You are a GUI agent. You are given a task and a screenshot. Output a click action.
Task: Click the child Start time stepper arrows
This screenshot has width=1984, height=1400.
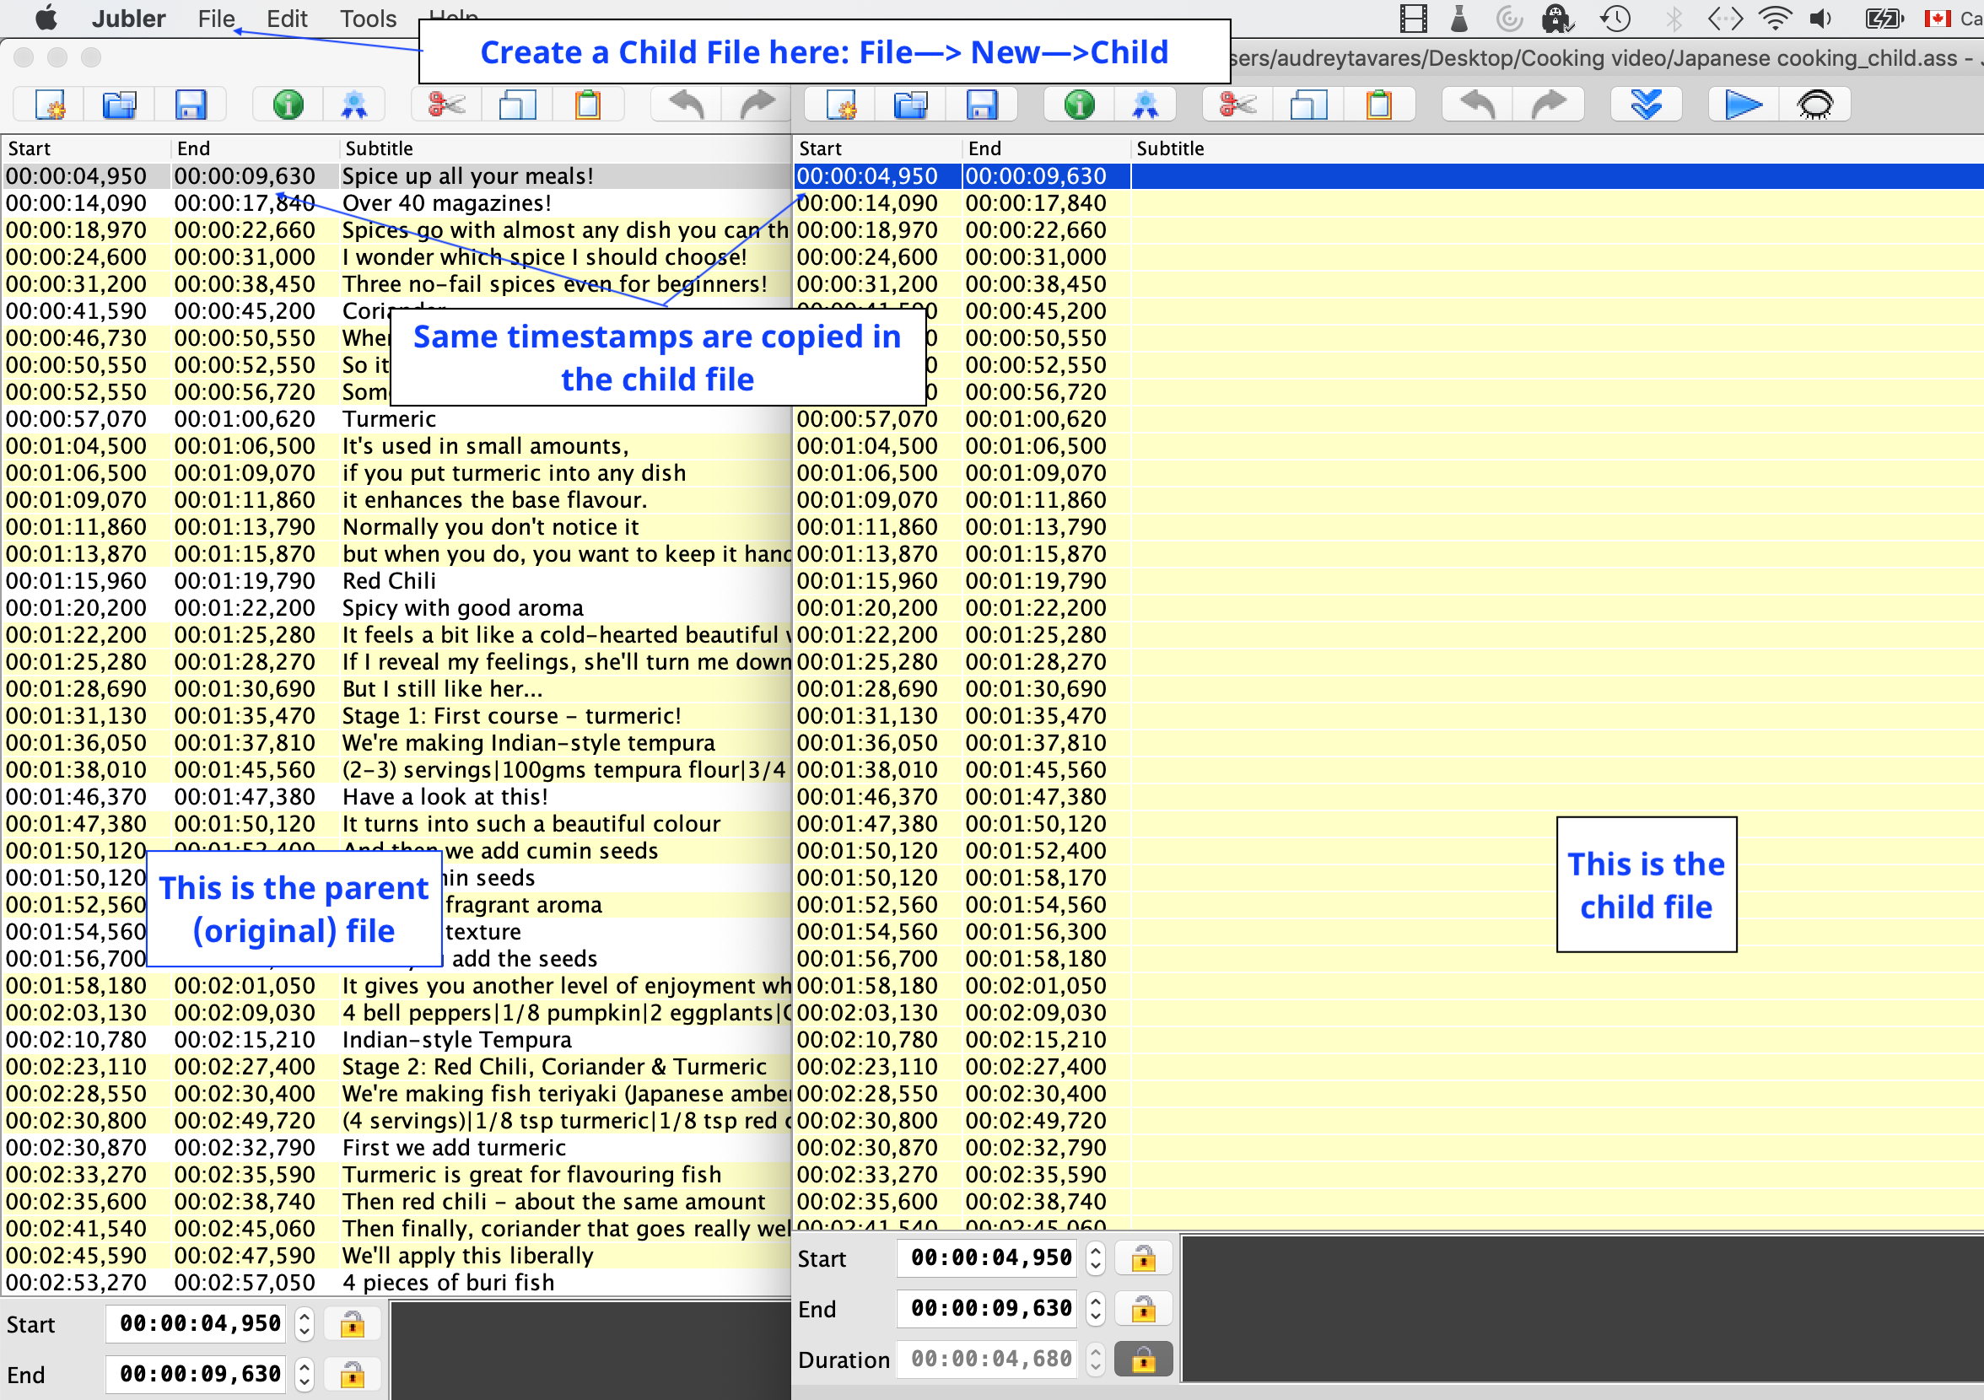click(x=1096, y=1258)
